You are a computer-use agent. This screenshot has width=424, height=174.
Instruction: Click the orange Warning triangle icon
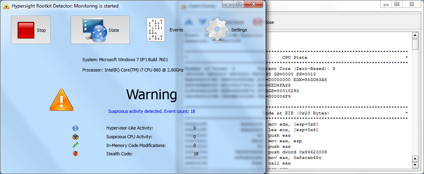pos(61,99)
